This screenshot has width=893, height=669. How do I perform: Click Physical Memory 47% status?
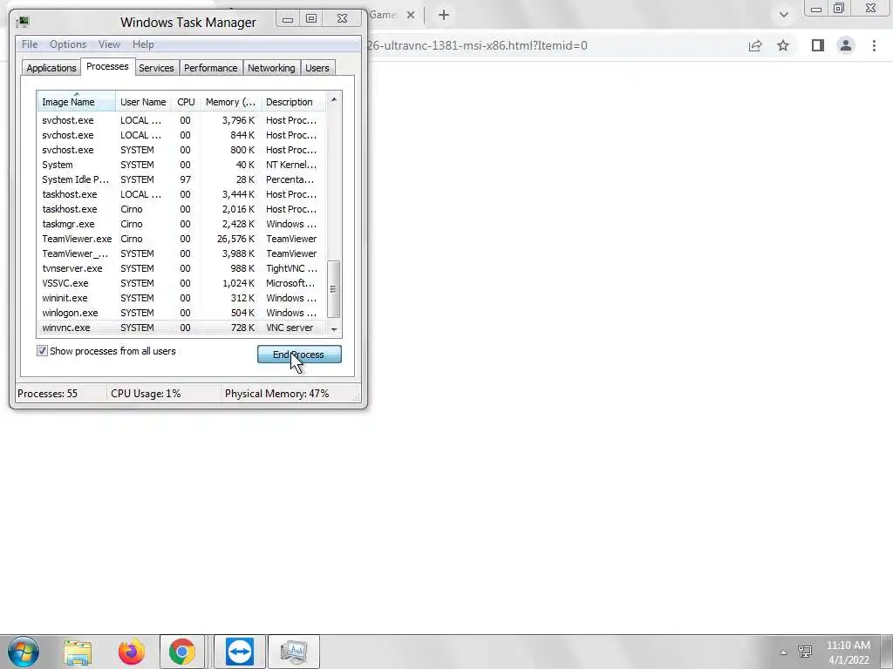276,394
